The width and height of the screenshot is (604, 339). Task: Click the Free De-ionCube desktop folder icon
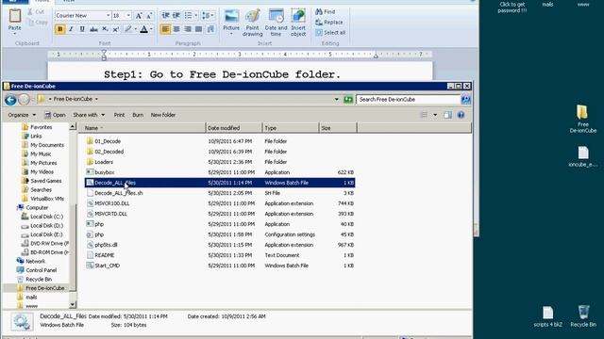582,119
